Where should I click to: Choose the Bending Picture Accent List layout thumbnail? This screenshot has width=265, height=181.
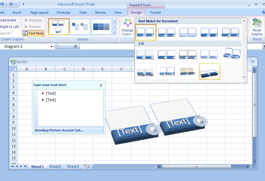[59, 27]
